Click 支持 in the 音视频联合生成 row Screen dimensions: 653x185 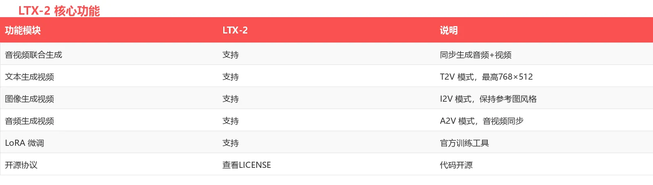pos(231,55)
